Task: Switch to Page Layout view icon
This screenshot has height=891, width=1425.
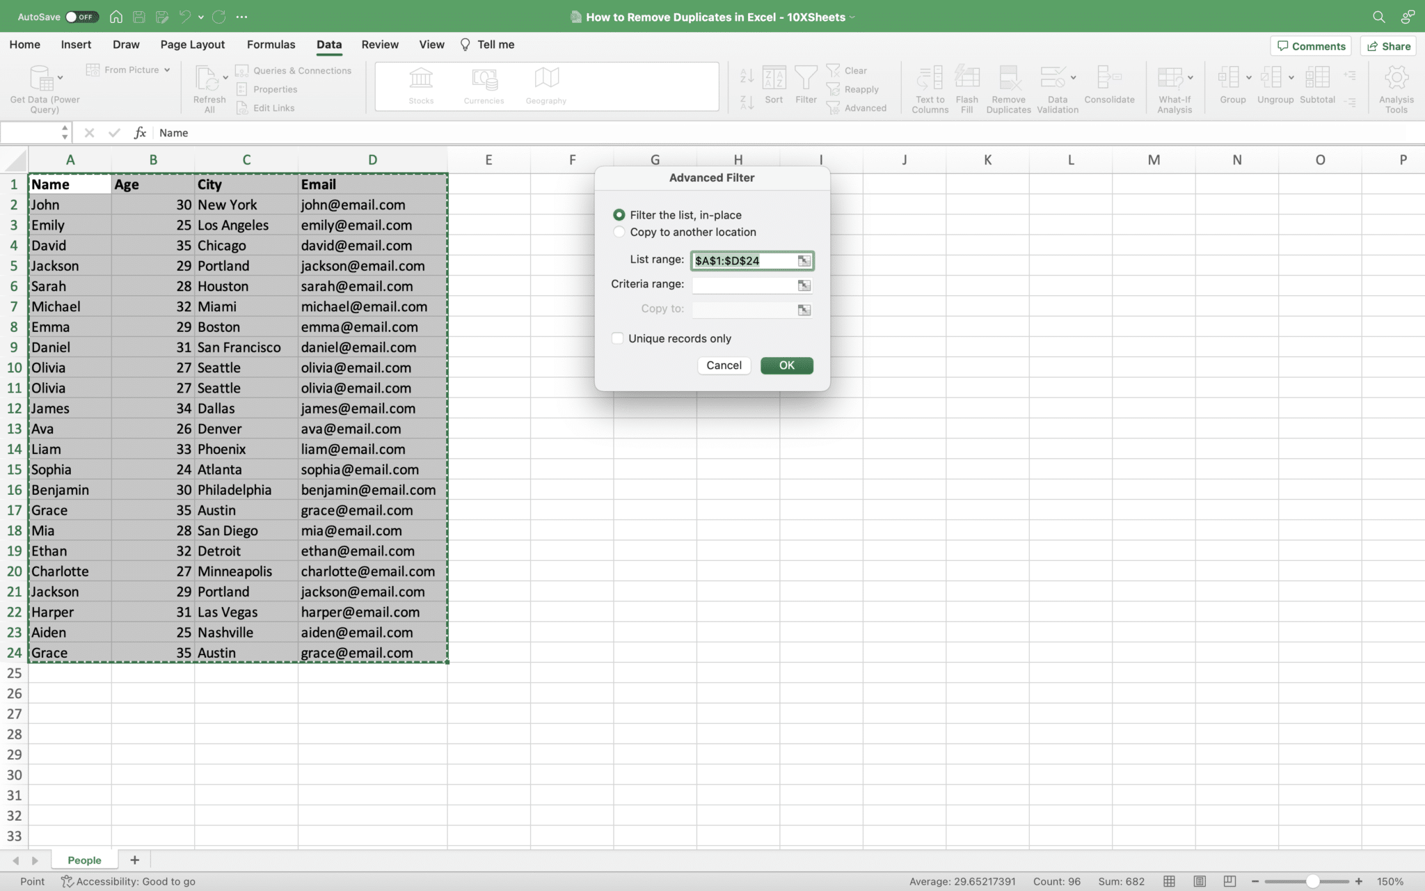Action: point(1200,881)
